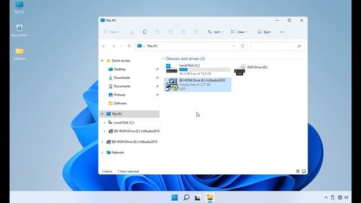Screen dimensions: 361x203
Task: Select the DVD Drive (D:) icon
Action: pyautogui.click(x=240, y=69)
